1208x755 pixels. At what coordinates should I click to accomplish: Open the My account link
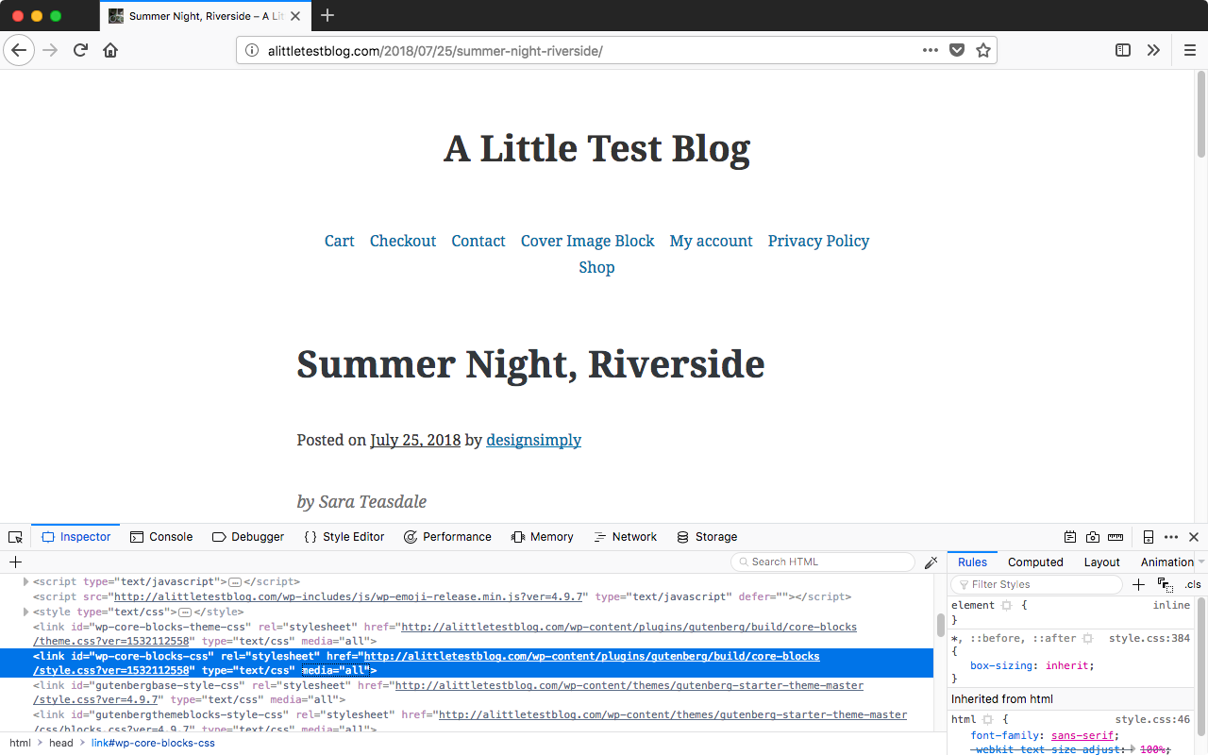pos(712,241)
